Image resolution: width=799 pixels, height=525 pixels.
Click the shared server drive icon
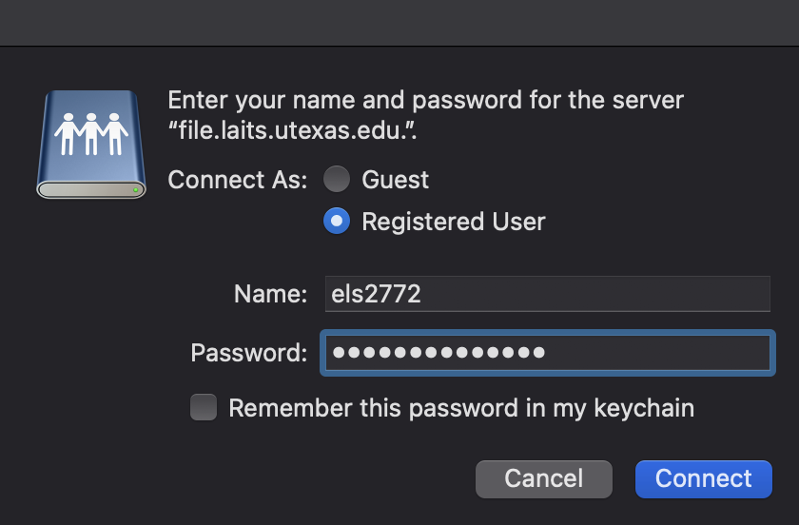pos(91,145)
